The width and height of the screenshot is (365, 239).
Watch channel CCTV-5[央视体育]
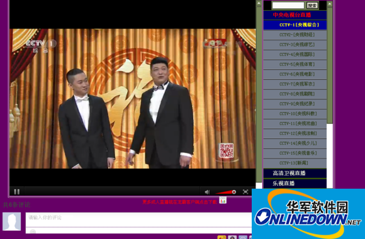point(295,64)
